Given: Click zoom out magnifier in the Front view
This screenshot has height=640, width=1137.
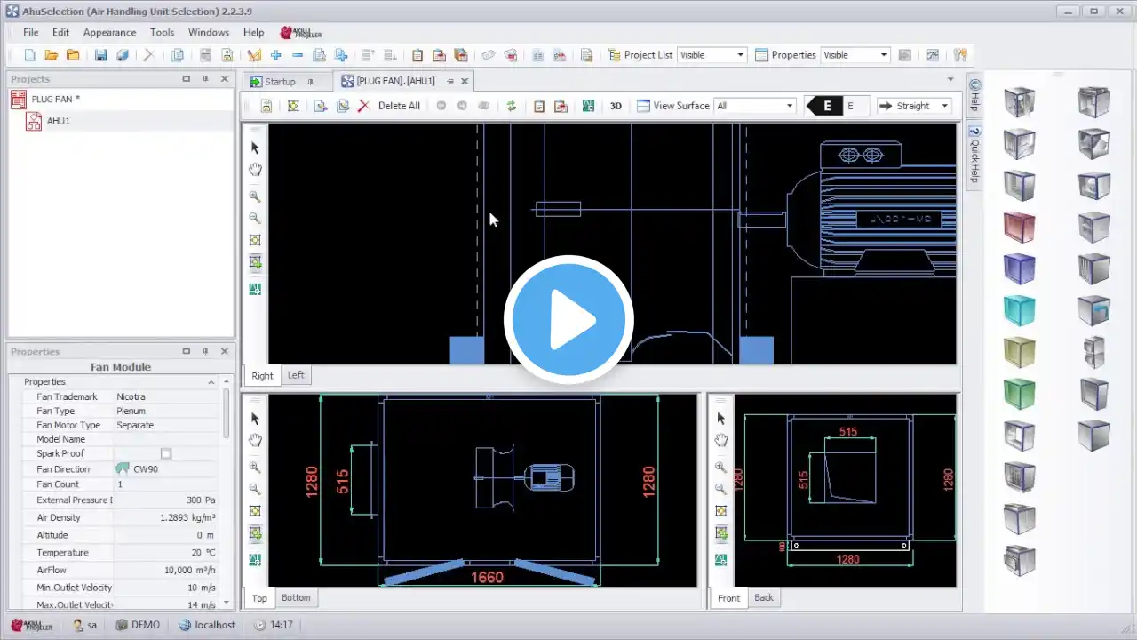Looking at the screenshot, I should pyautogui.click(x=720, y=489).
